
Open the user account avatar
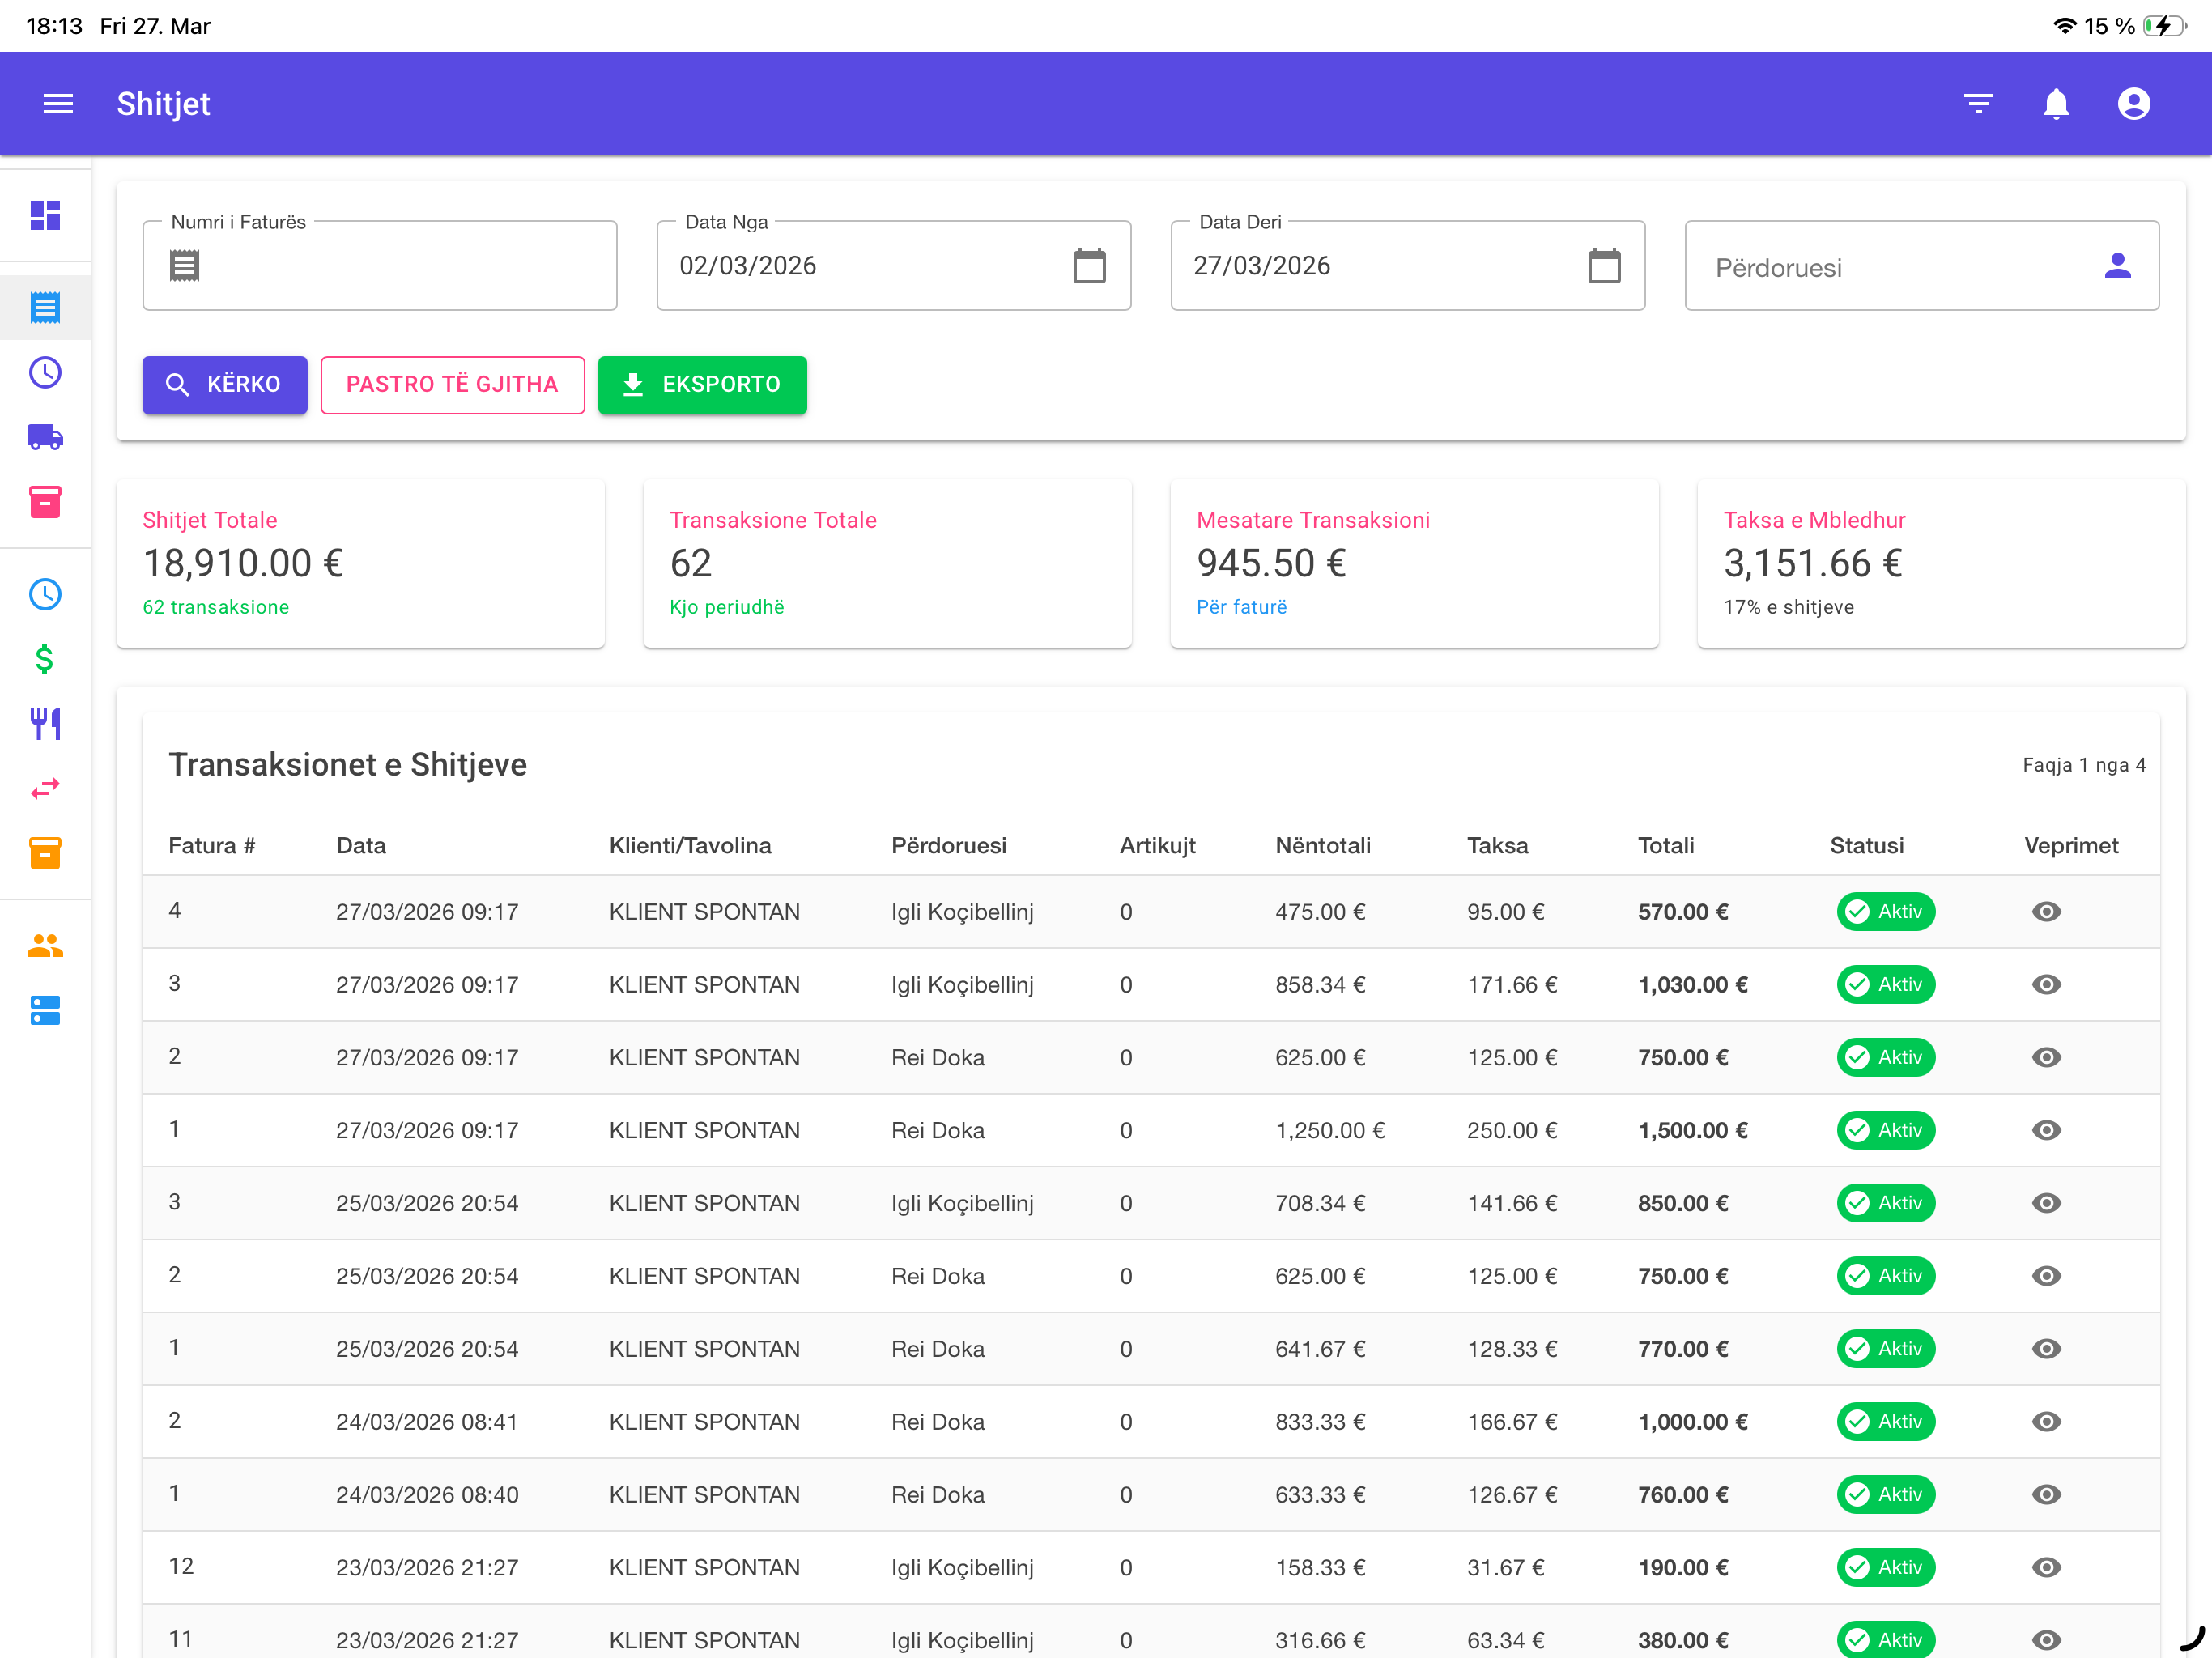click(2134, 104)
